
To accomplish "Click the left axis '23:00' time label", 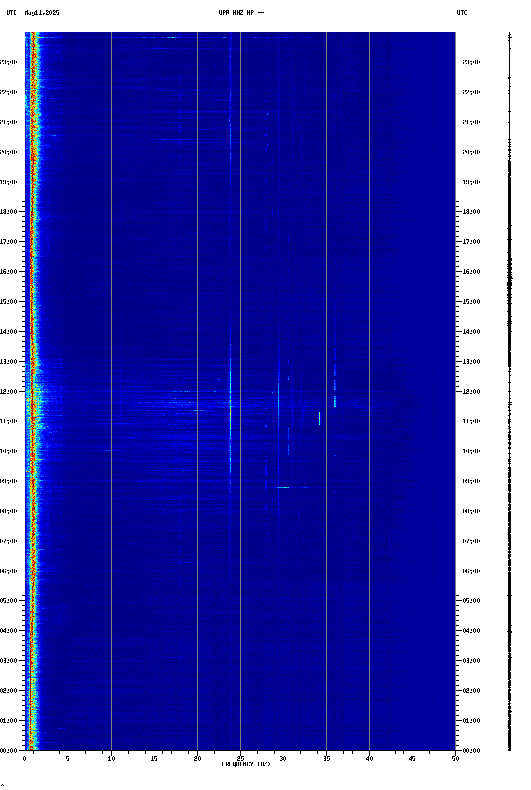I will coord(8,62).
